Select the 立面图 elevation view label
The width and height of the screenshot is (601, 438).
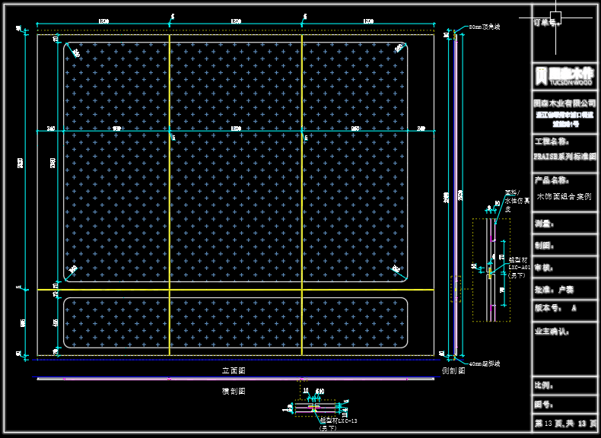234,371
